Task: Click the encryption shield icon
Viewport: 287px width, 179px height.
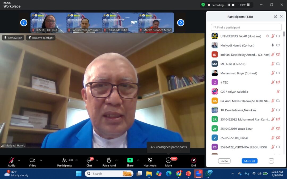Action: 203,5
